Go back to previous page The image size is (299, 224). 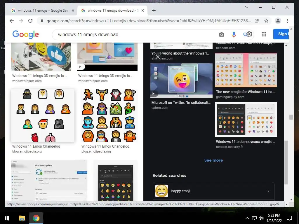pos(12,21)
